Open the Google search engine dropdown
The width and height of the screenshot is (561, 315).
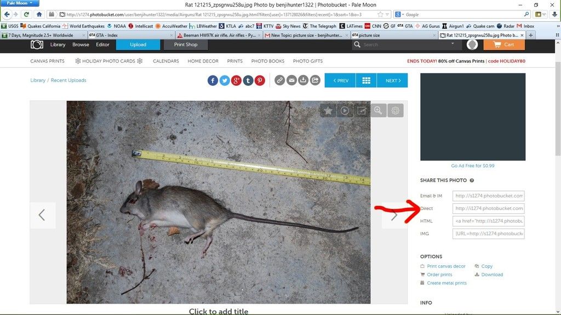click(399, 15)
